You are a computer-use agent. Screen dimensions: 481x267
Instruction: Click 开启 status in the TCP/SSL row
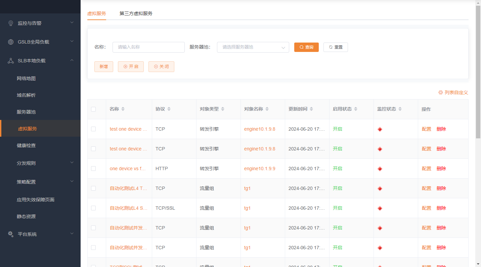tap(338, 208)
